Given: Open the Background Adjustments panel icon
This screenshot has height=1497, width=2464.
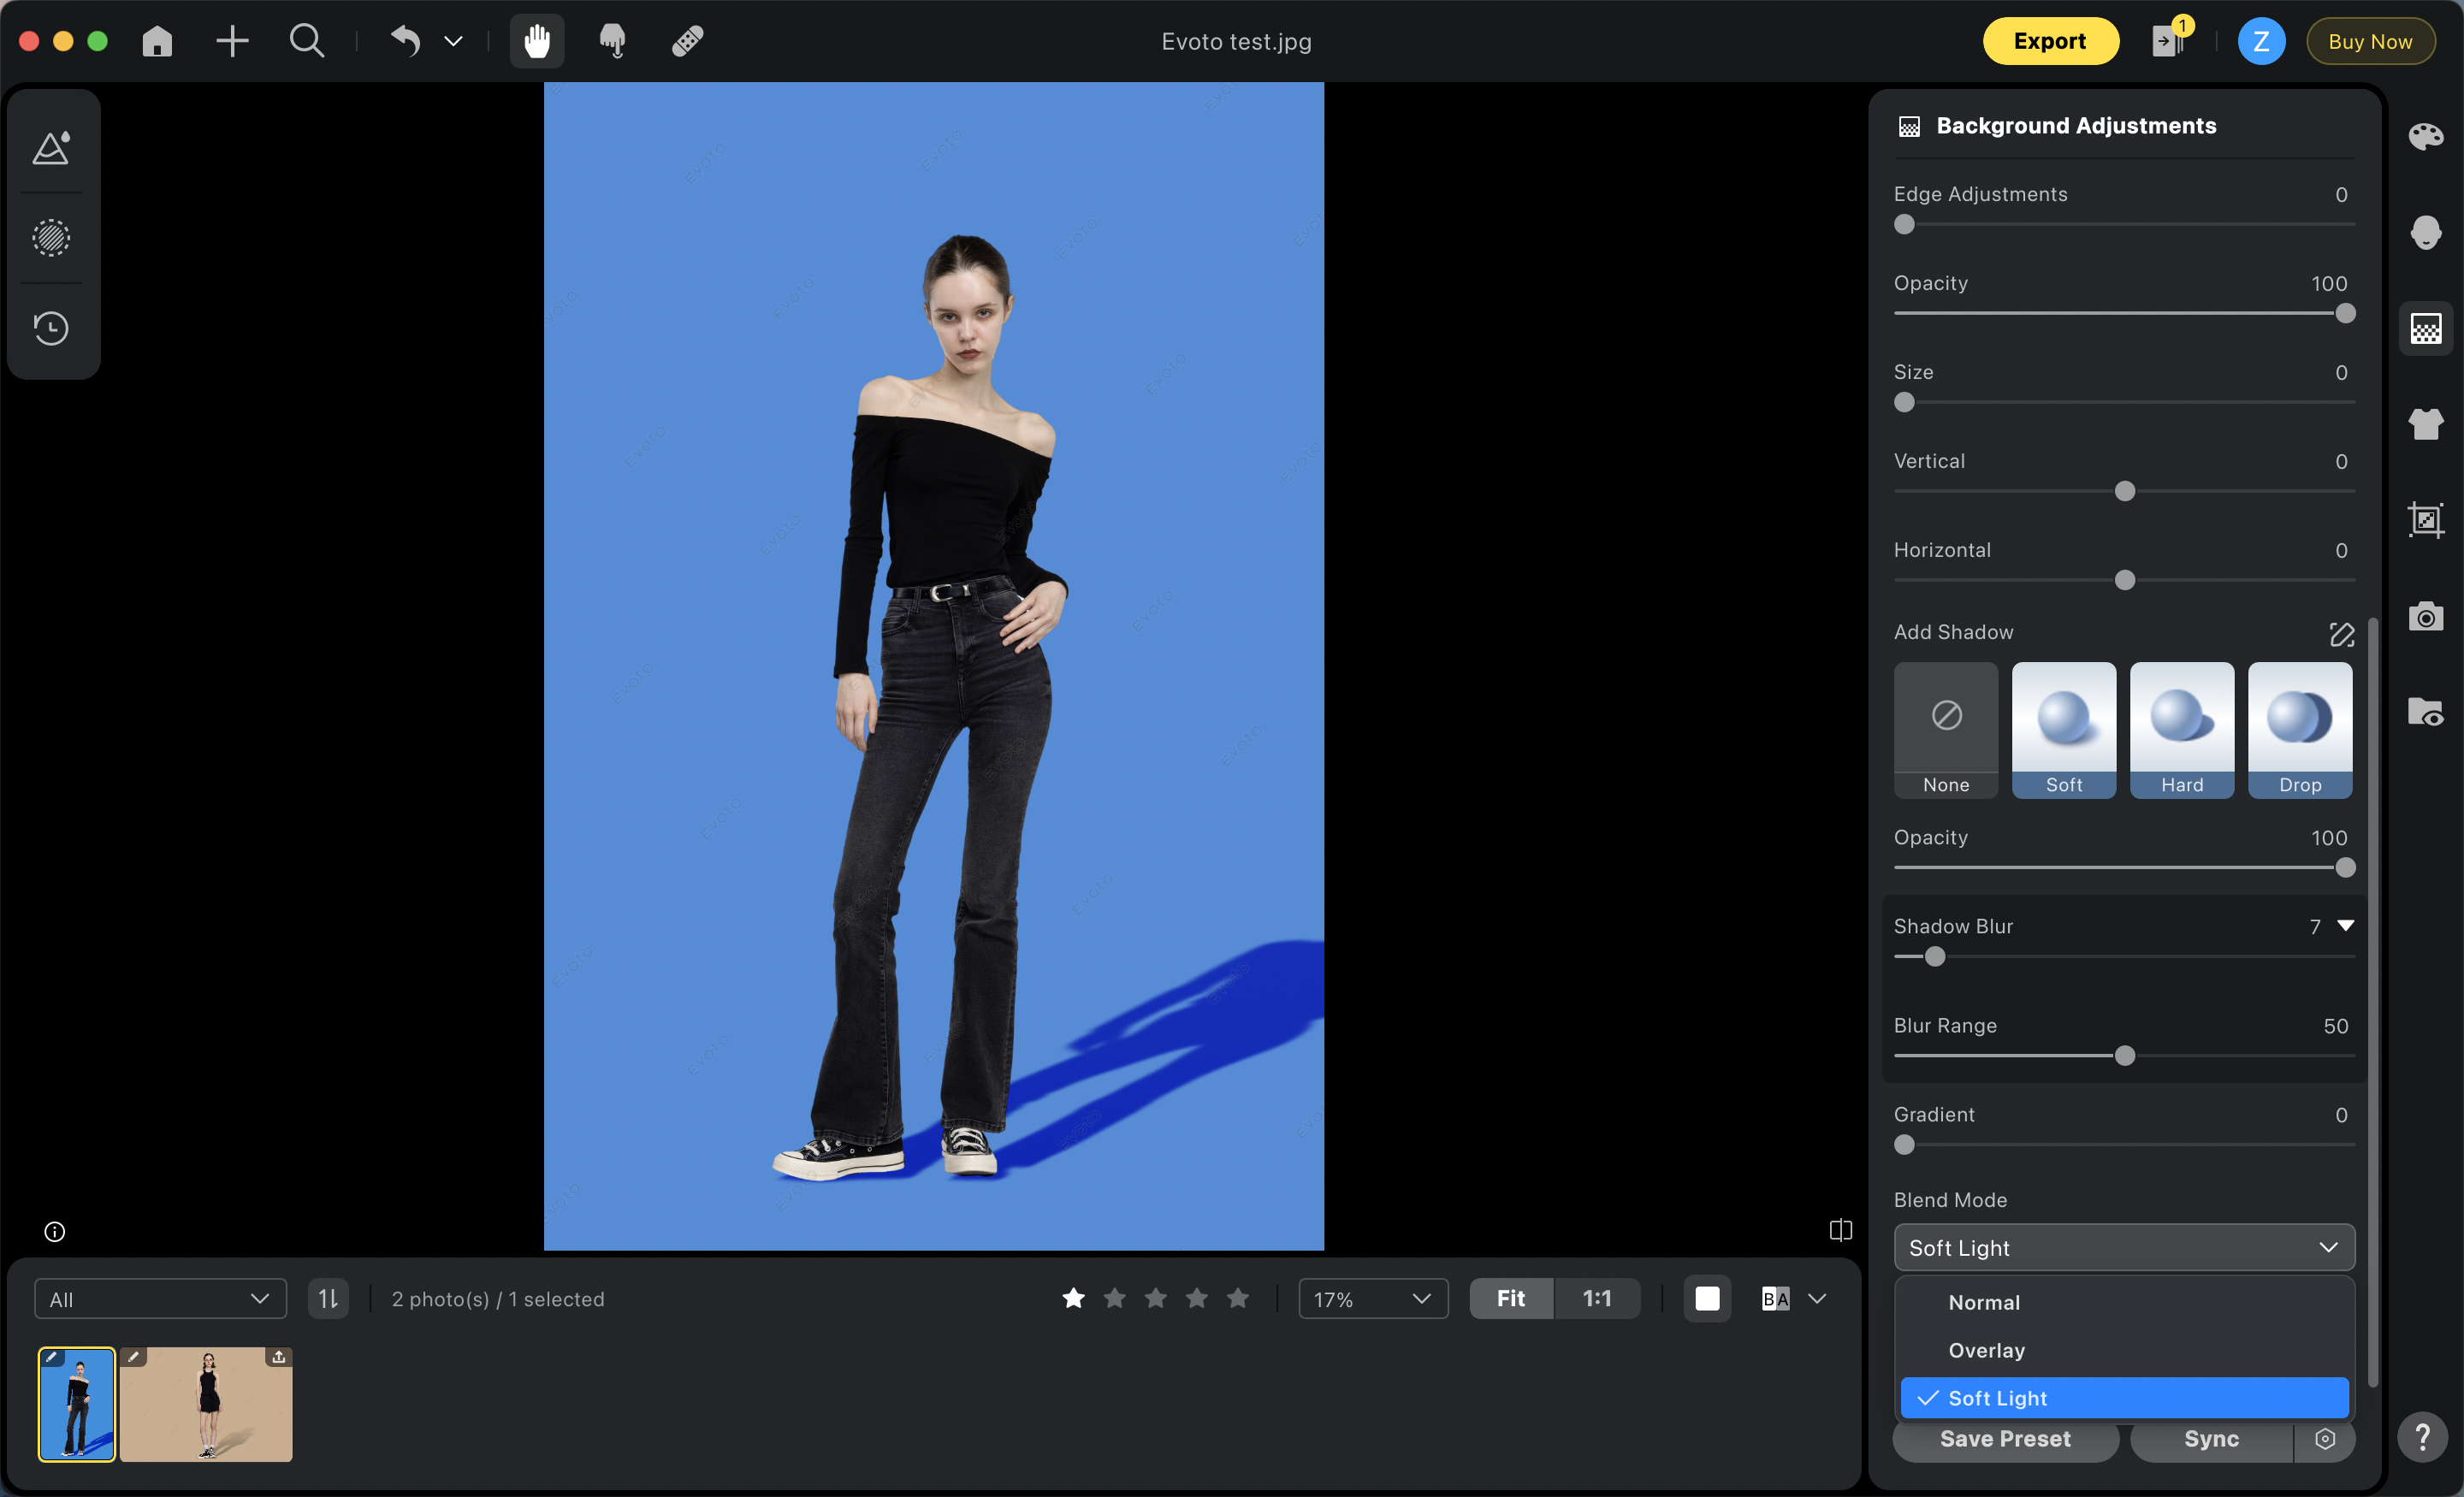Looking at the screenshot, I should pos(2425,328).
